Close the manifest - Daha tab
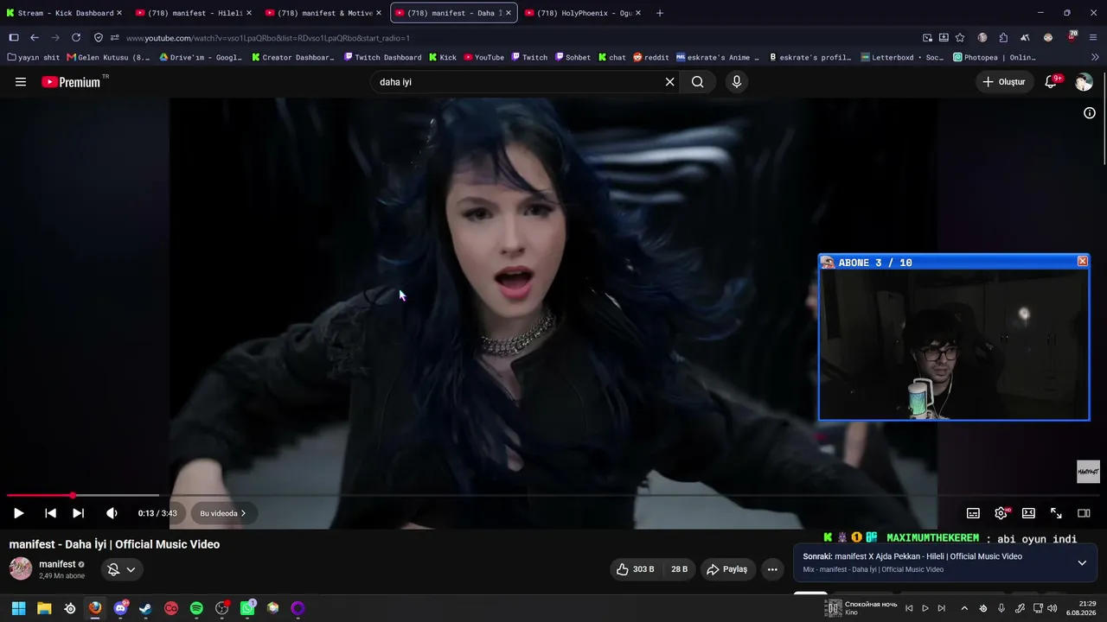1107x622 pixels. coord(509,13)
